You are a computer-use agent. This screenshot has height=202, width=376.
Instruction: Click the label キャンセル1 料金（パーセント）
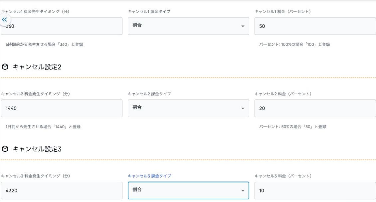tap(283, 12)
